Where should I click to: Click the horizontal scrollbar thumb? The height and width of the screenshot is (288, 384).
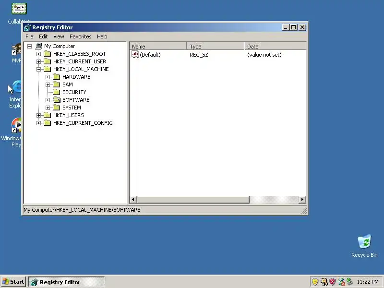[x=193, y=199]
